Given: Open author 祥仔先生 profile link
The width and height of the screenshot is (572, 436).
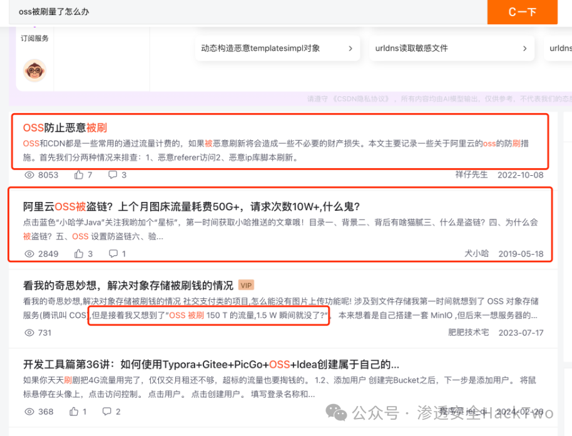Looking at the screenshot, I should click(x=471, y=175).
